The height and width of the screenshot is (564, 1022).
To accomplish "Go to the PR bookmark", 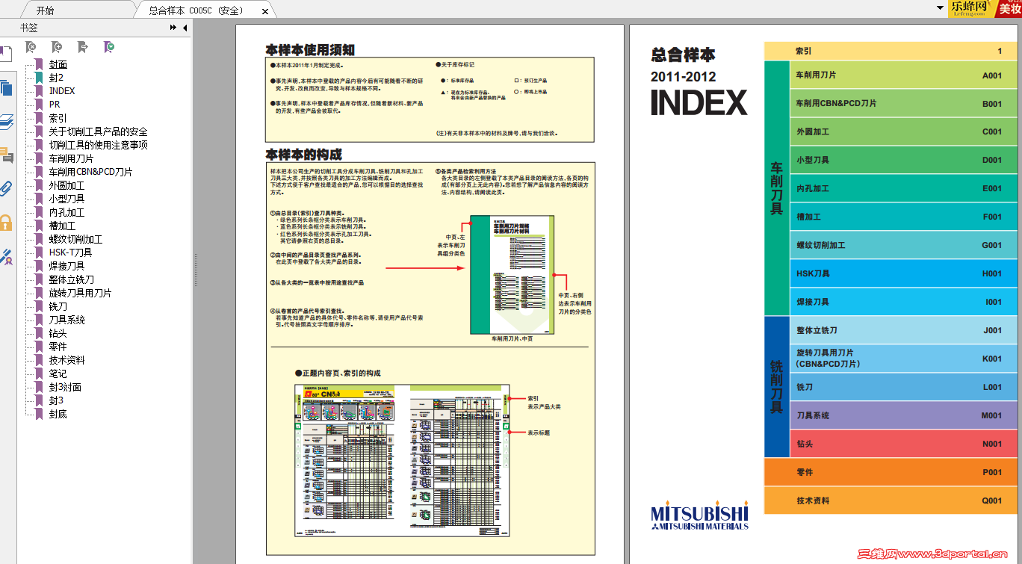I will pos(55,105).
